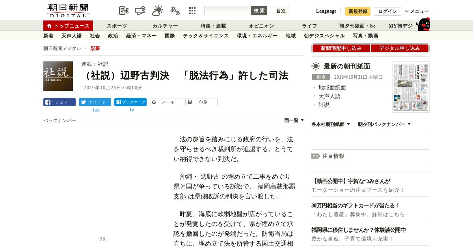
Task: Open the Language selector
Action: coord(326,11)
